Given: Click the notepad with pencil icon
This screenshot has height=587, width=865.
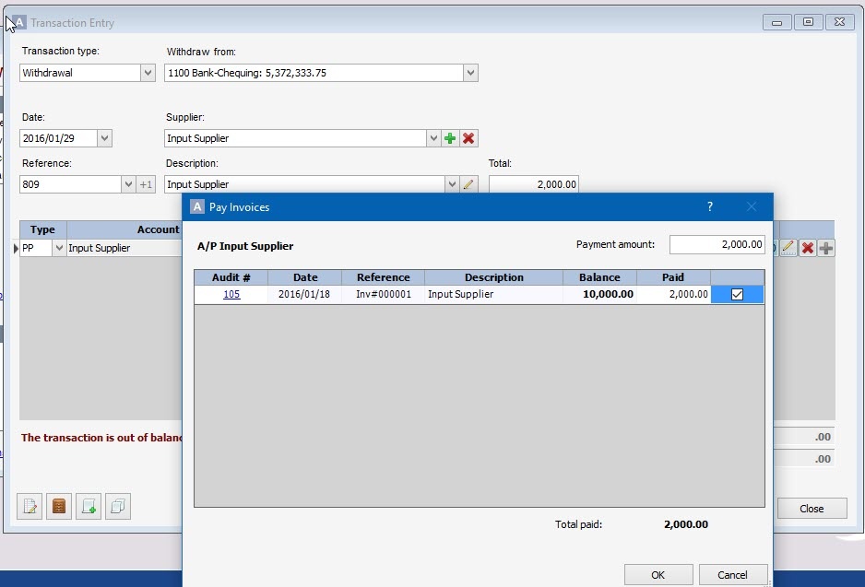Looking at the screenshot, I should pos(30,506).
